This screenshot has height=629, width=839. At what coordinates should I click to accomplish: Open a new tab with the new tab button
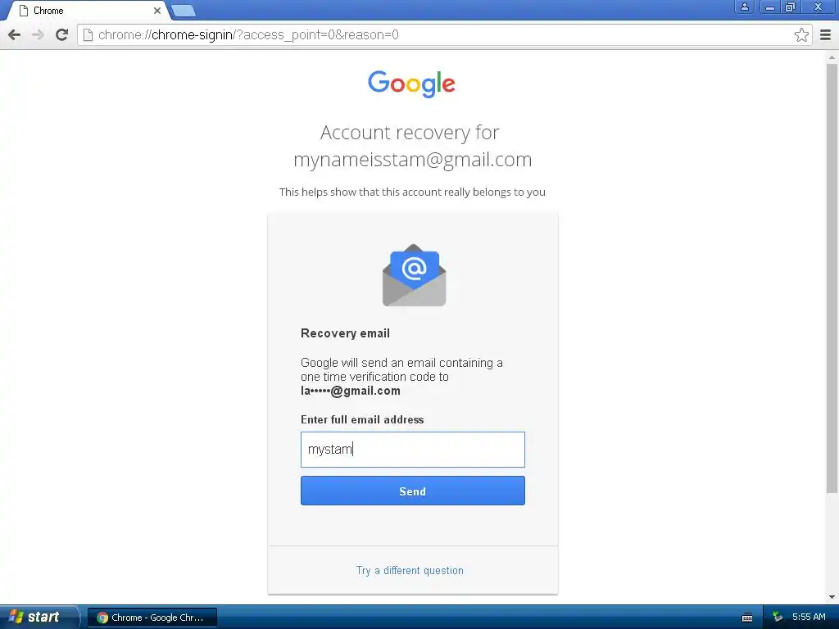pyautogui.click(x=184, y=10)
